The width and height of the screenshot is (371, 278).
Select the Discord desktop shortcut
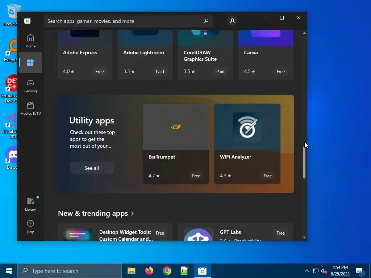pyautogui.click(x=11, y=157)
